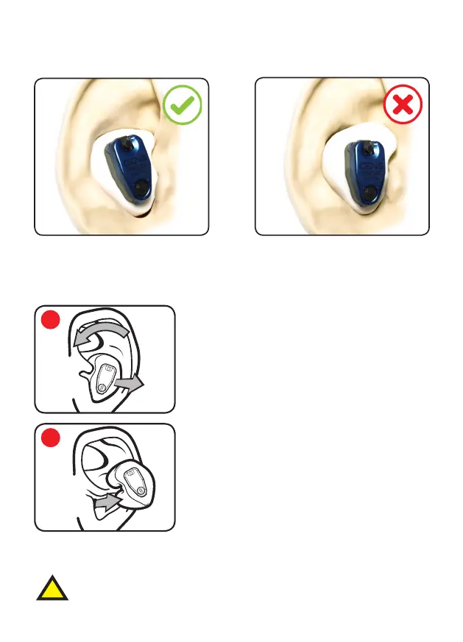Click the green checkmark icon
The image size is (463, 642).
[183, 105]
